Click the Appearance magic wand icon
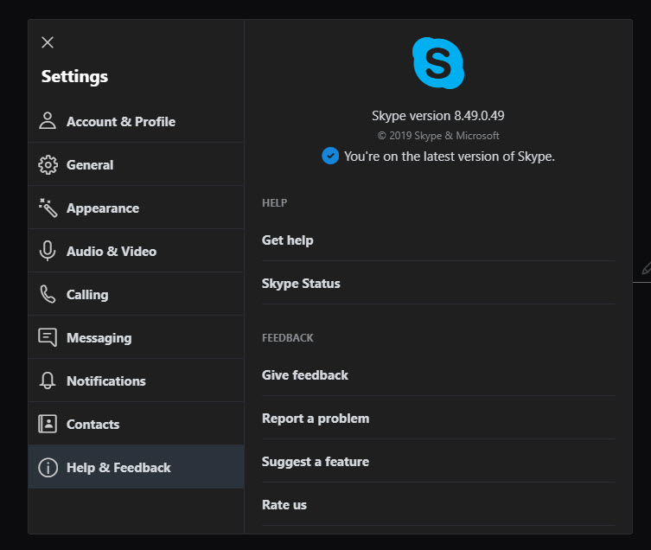Viewport: 651px width, 550px height. pyautogui.click(x=48, y=208)
